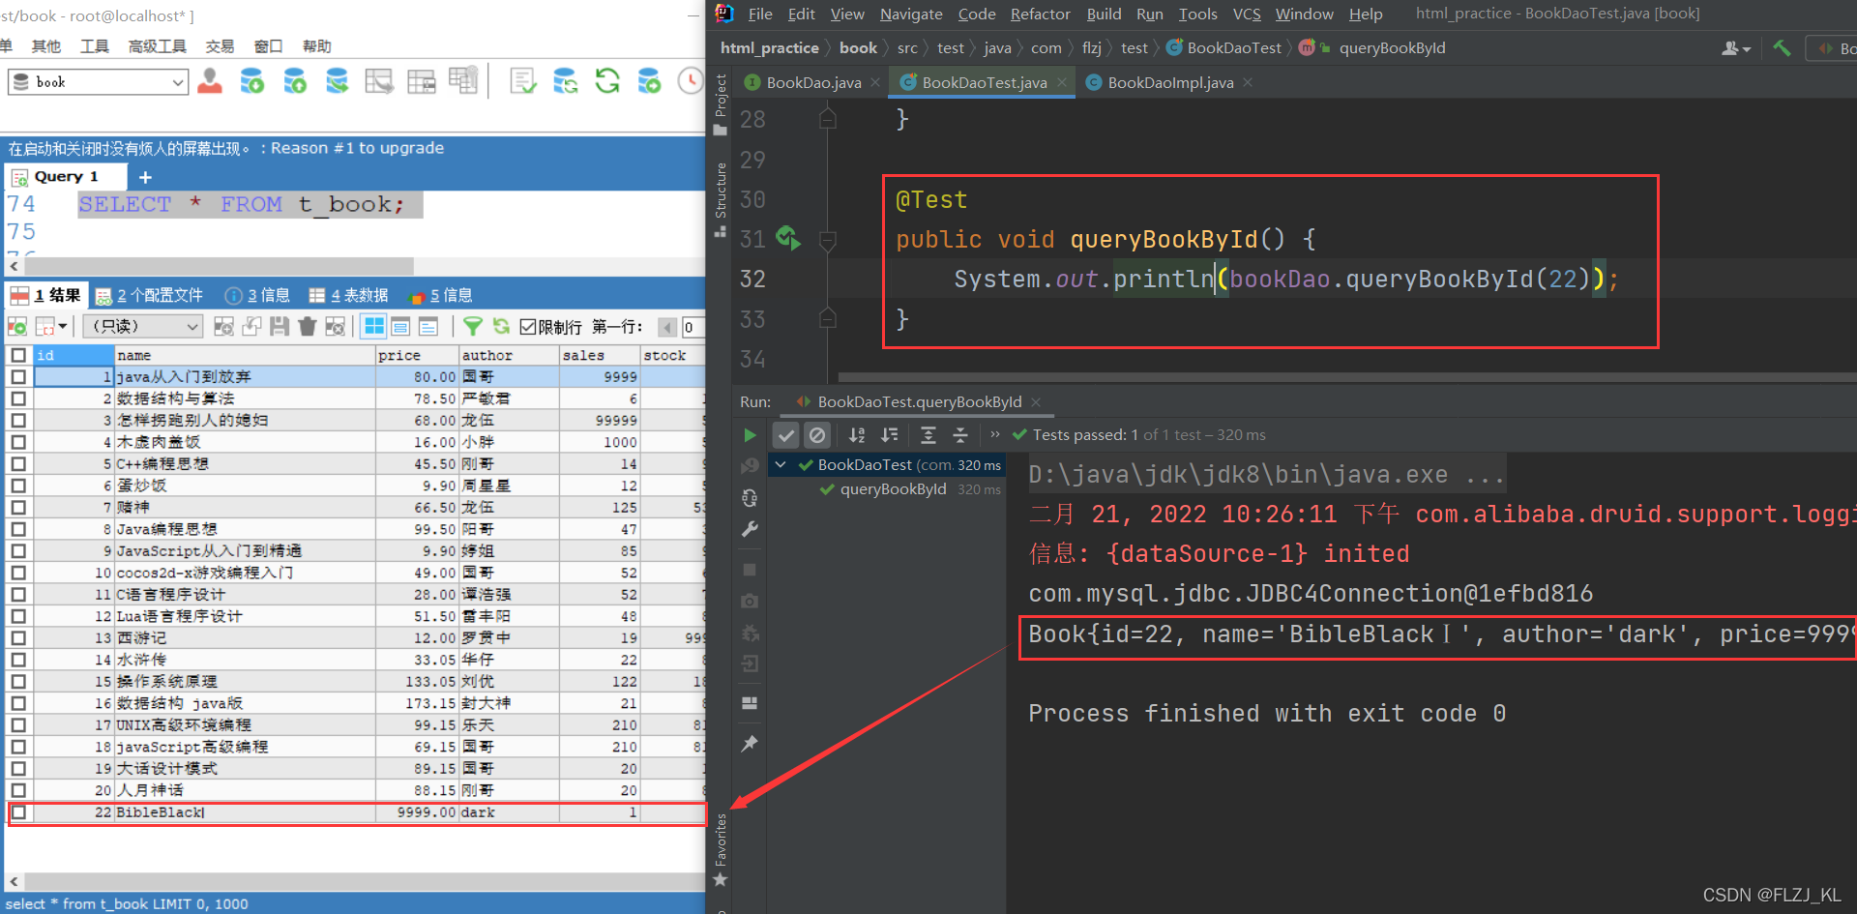
Task: Select text view mode icon in results toolbar
Action: 427,326
